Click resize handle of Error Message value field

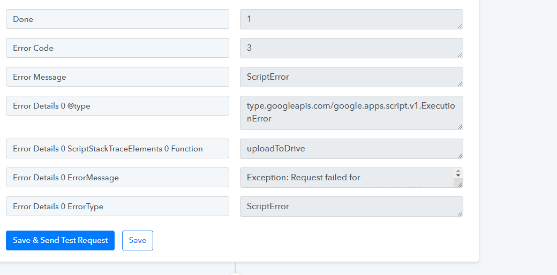click(460, 83)
